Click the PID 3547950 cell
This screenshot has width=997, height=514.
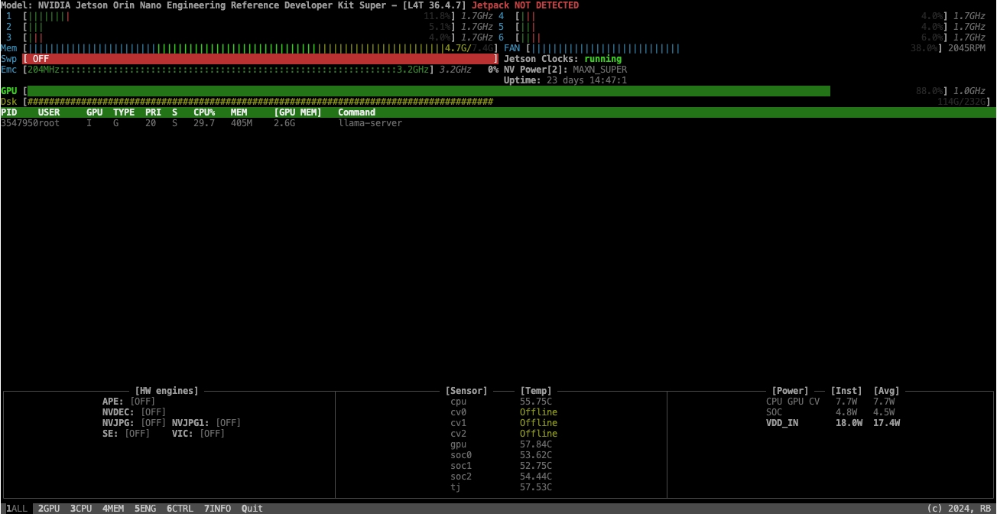click(19, 123)
